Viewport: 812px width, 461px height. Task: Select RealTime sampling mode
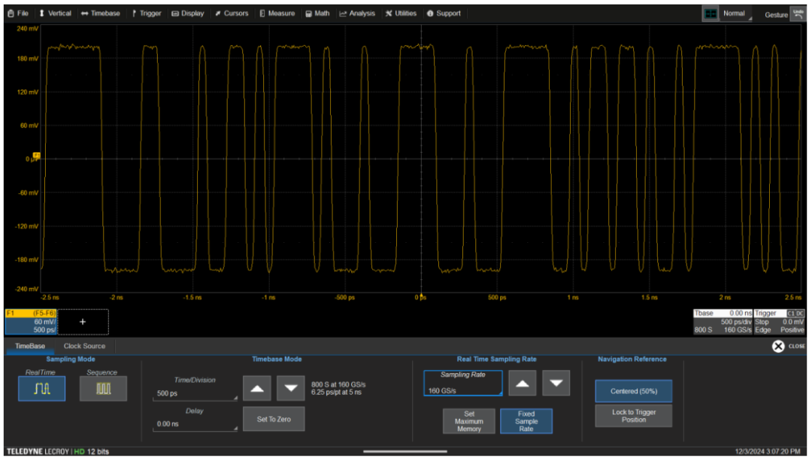tap(41, 388)
